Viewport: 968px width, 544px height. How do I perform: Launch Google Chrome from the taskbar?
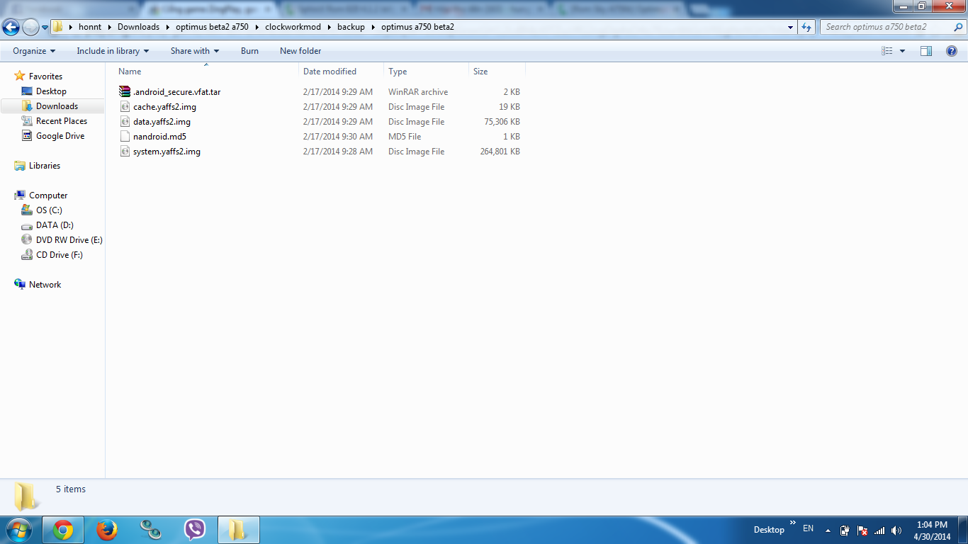click(63, 530)
